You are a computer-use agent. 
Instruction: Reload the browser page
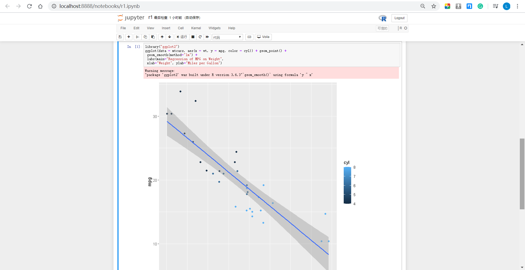(x=30, y=6)
